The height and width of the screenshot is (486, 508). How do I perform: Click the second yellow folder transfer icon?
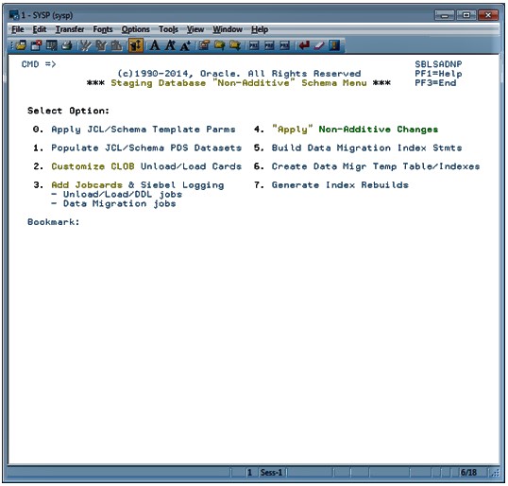pos(234,45)
